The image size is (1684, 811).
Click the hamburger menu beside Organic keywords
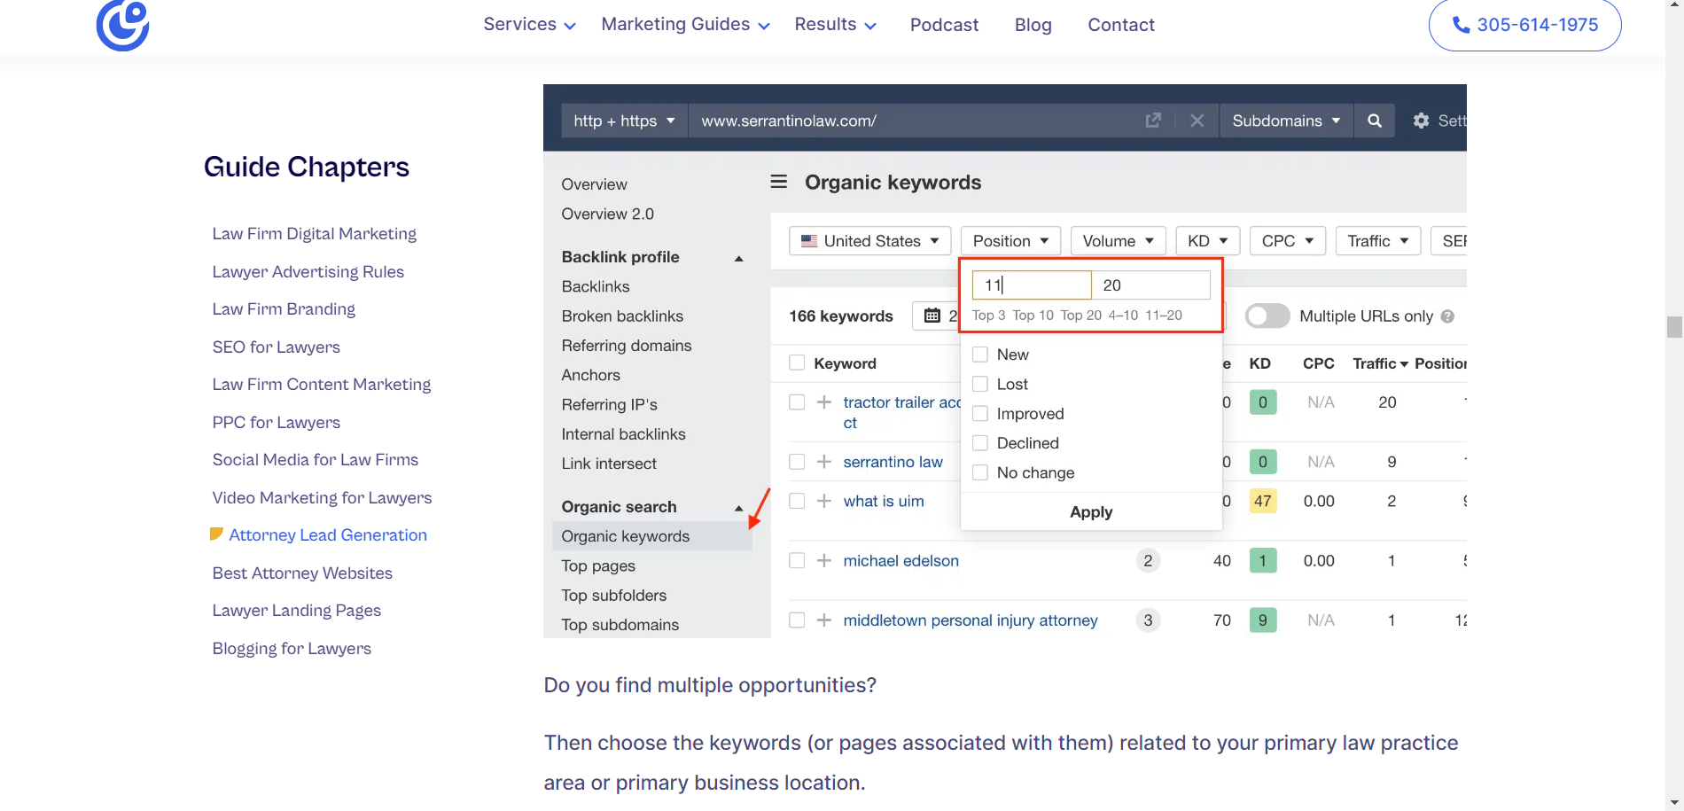[x=779, y=182]
